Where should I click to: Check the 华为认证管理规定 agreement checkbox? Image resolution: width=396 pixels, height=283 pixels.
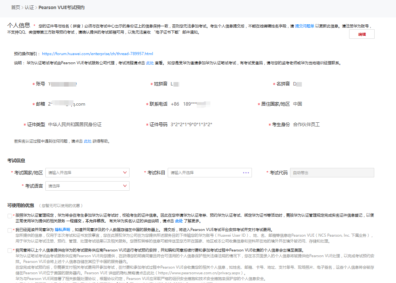(10, 215)
